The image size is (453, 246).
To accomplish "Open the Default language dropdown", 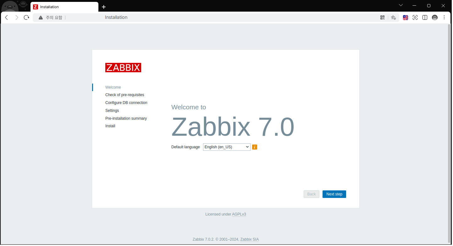I will click(227, 147).
